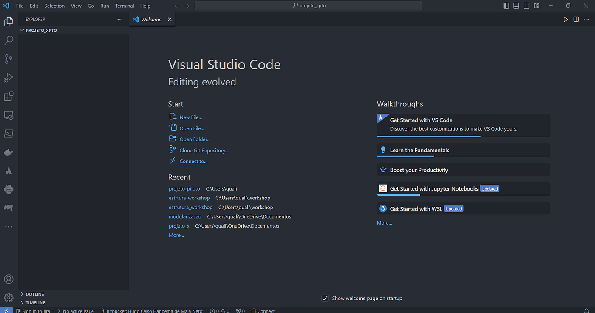Click the remote window indicator in status bar

tap(6, 310)
